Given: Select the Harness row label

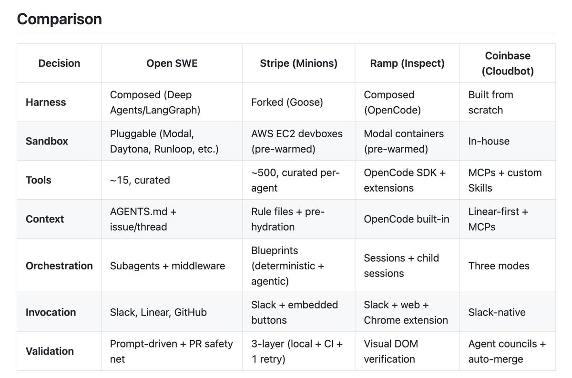Looking at the screenshot, I should (46, 102).
